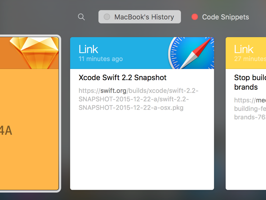The width and height of the screenshot is (266, 200).
Task: Click the blue 'Link' header label
Action: click(x=88, y=49)
